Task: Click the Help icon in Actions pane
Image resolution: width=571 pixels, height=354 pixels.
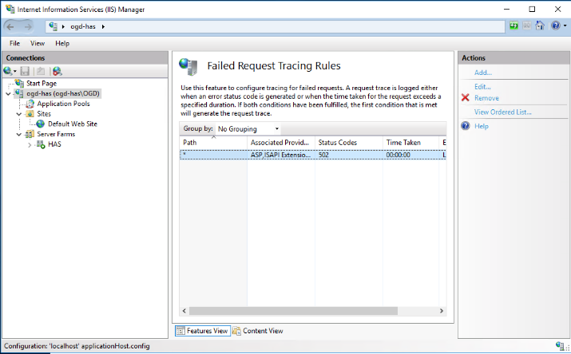Action: point(466,126)
